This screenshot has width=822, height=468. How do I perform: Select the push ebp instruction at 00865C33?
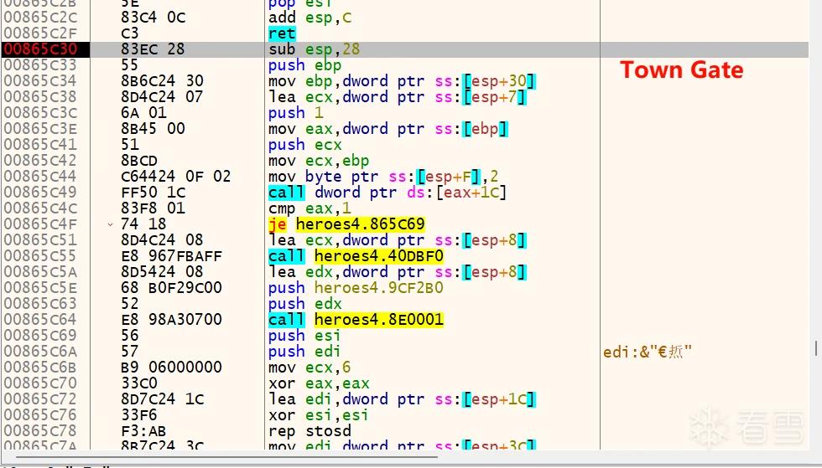[x=304, y=65]
